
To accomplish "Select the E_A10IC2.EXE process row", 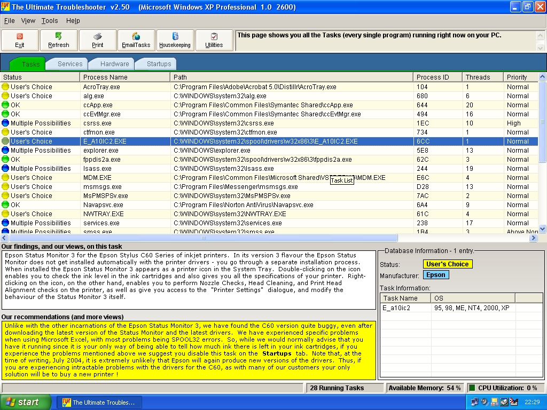I will [269, 141].
